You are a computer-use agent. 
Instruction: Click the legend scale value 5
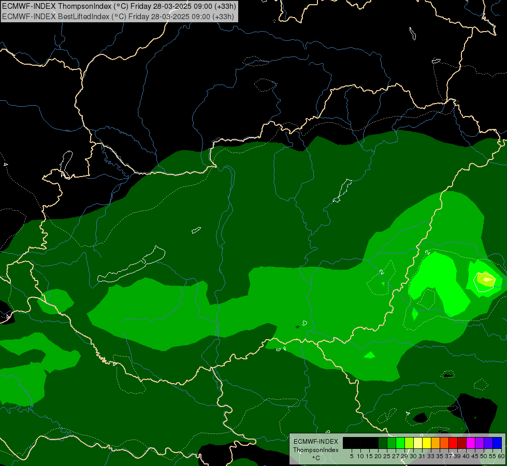click(x=352, y=456)
